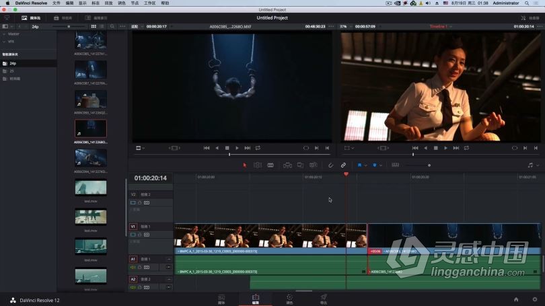Expand the Master bin

4,34
